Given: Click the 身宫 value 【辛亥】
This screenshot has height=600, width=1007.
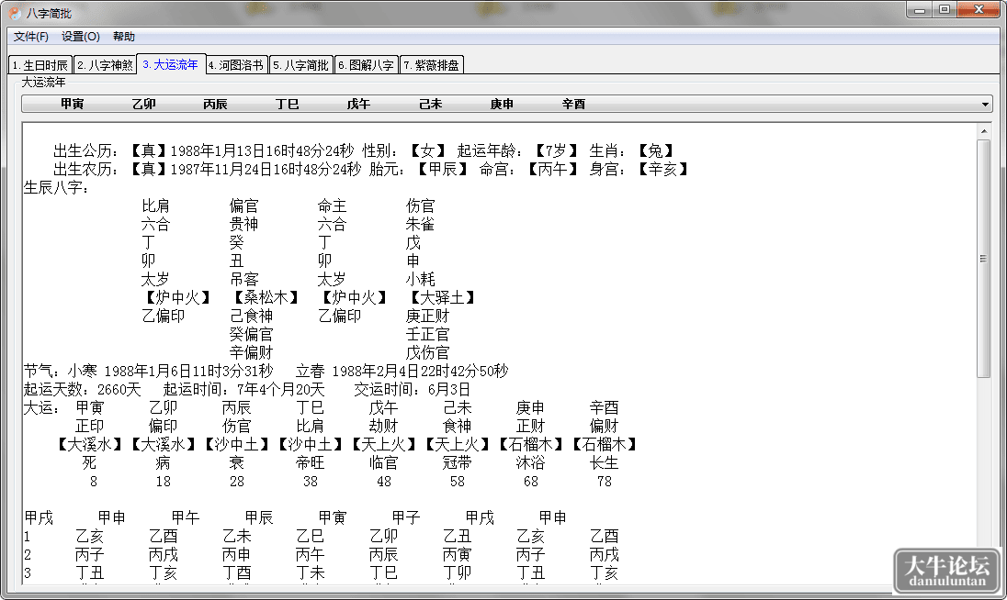Looking at the screenshot, I should (662, 169).
